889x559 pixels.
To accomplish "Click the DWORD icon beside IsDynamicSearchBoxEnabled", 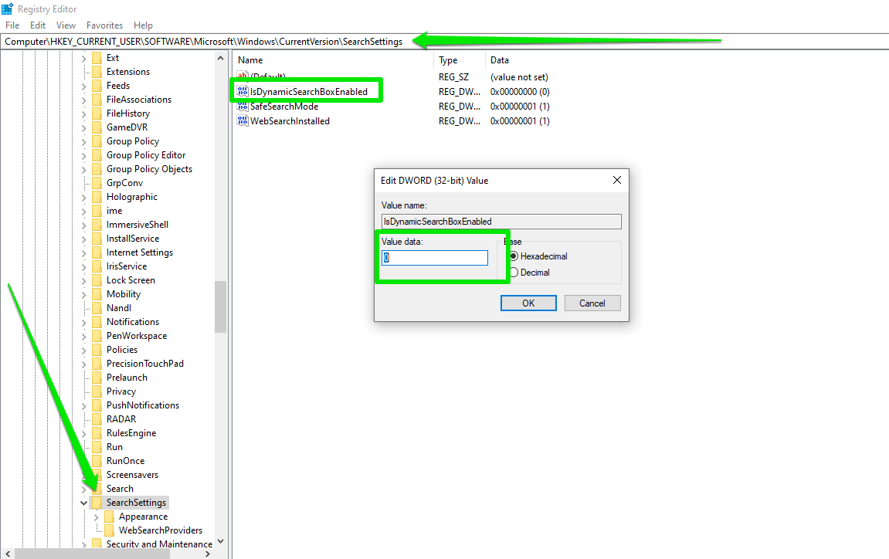I will pos(243,91).
